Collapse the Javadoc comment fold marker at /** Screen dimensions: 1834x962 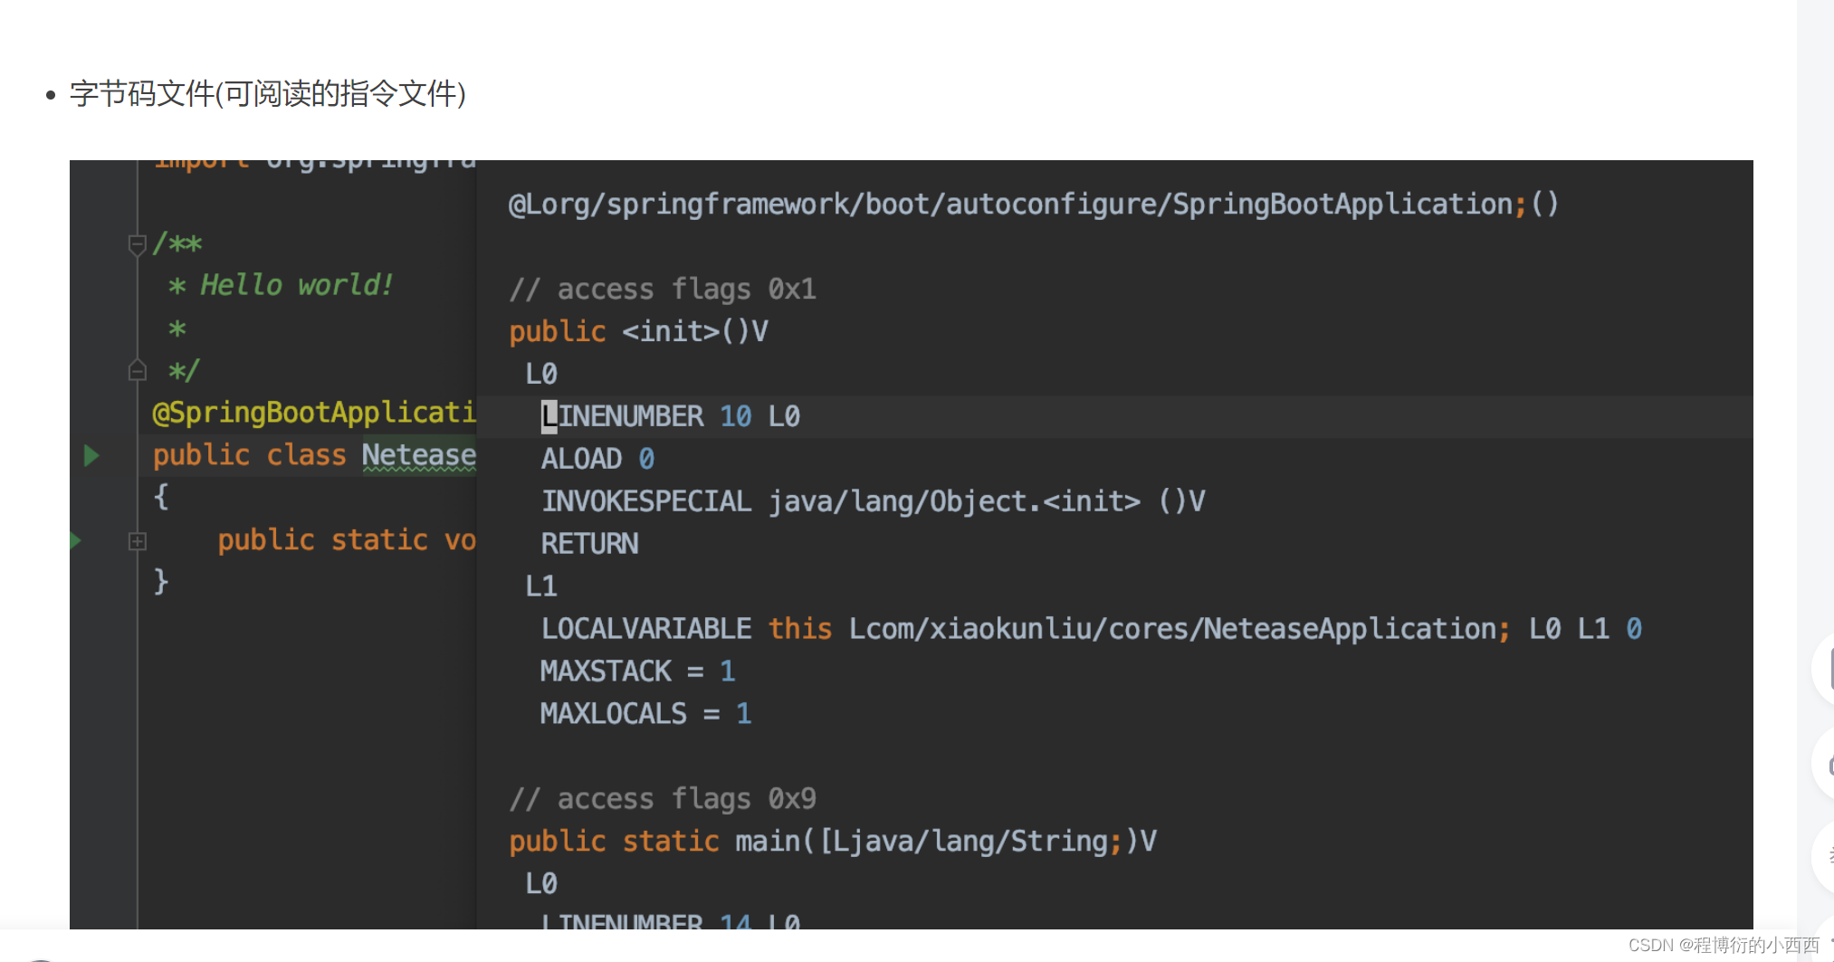coord(138,244)
